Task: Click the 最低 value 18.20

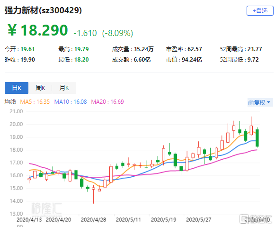Action: 81,60
